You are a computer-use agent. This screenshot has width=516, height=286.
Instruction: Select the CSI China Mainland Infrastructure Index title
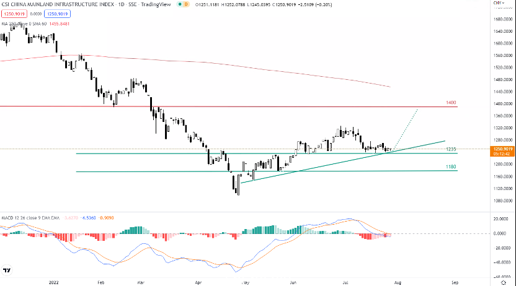click(58, 4)
